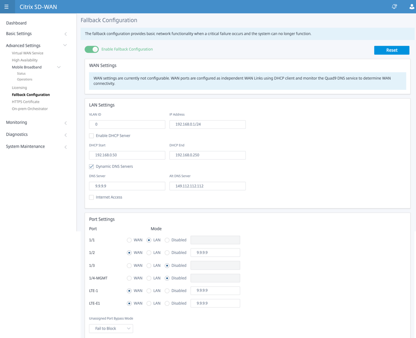Open High Availability settings
Screen dimensions: 416x338
[25, 60]
